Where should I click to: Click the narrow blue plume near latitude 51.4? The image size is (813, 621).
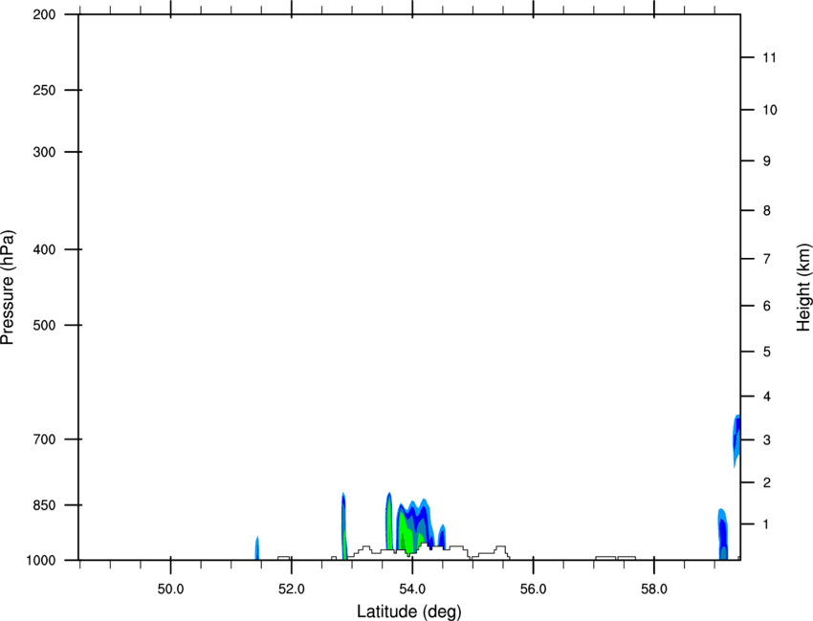(256, 548)
